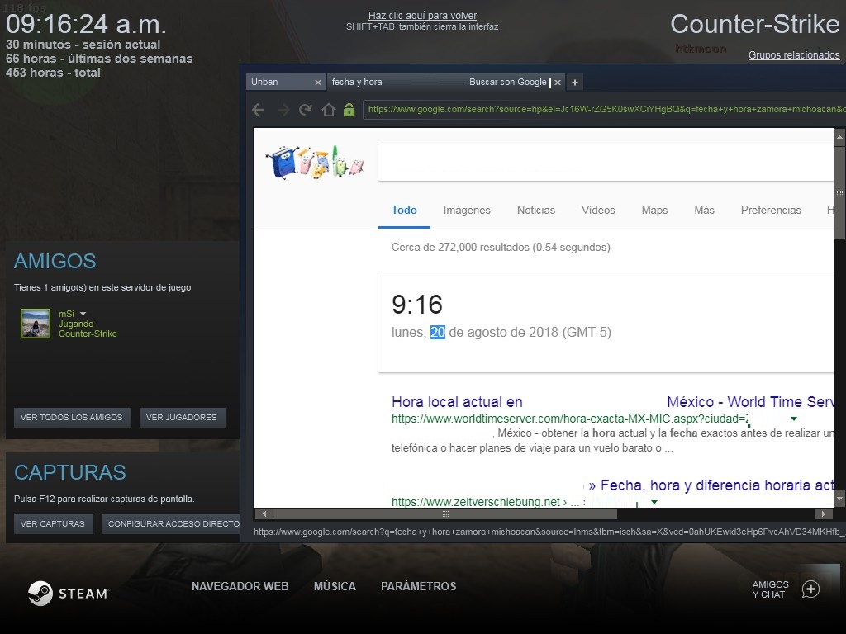Screen dimensions: 846x634
Task: Focus the Google search box
Action: (x=606, y=163)
